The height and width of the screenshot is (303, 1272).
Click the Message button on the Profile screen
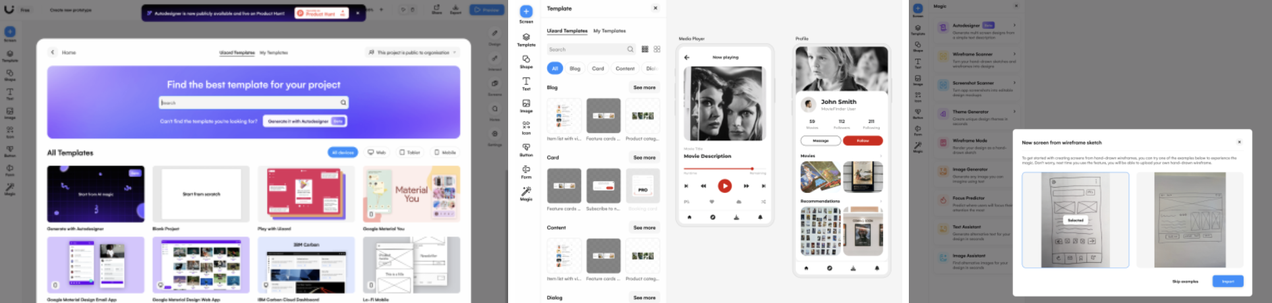coord(821,140)
